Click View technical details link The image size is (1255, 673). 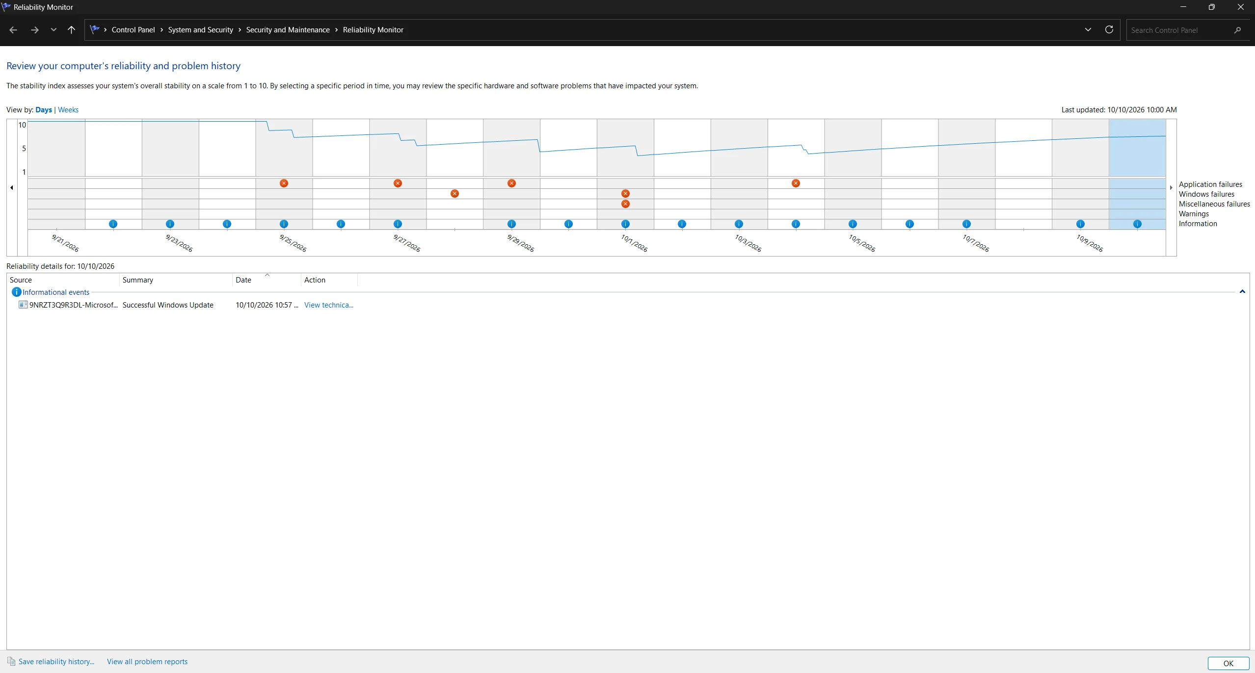pyautogui.click(x=329, y=305)
